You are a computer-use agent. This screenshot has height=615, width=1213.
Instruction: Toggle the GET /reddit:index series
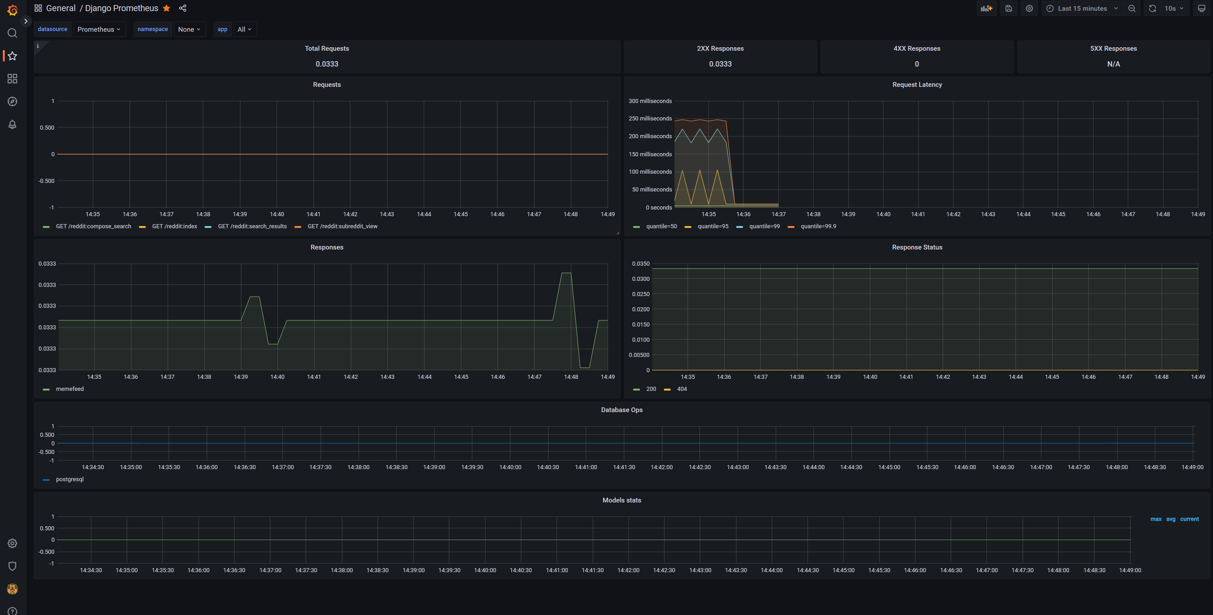(x=174, y=226)
